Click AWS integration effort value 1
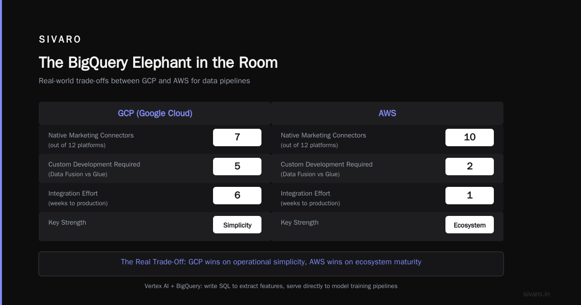Screen dimensions: 581x305 (470, 196)
